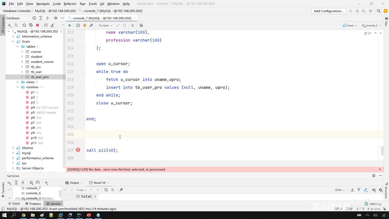This screenshot has height=219, width=389.
Task: Open Database panel gear options
Action: (56, 18)
